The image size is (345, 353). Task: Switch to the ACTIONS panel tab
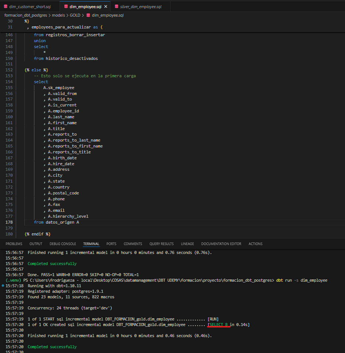coord(255,244)
